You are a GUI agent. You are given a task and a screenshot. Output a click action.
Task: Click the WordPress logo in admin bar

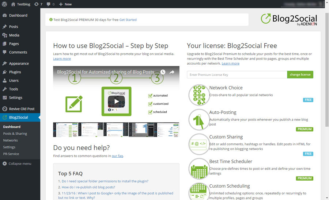tap(4, 4)
